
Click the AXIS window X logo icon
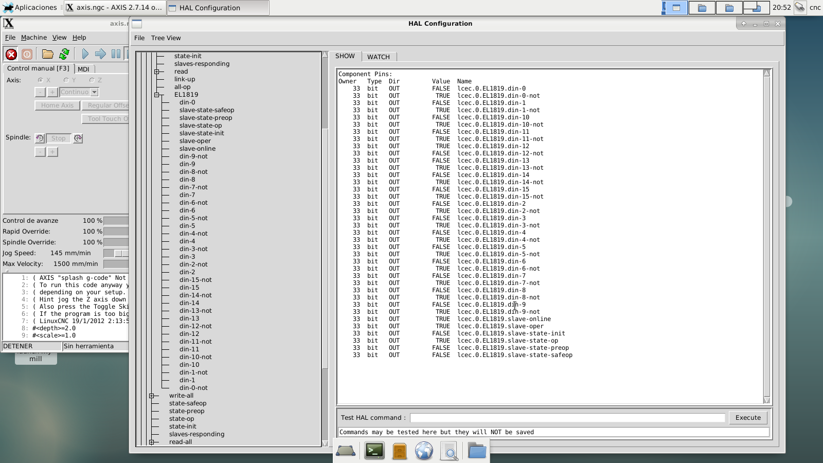(8, 23)
